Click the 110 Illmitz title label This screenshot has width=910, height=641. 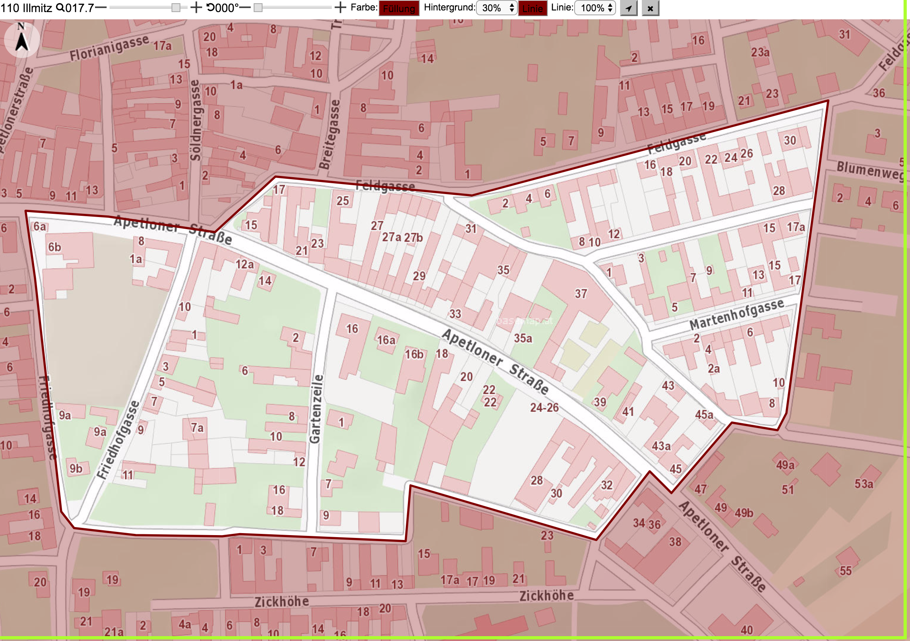pos(27,8)
